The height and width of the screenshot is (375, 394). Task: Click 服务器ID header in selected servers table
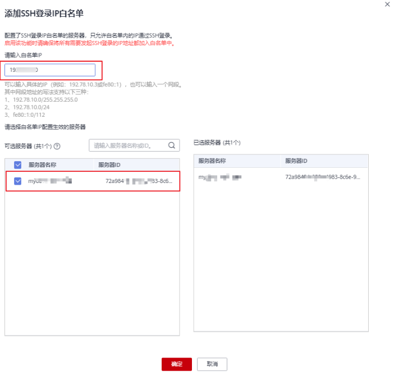(x=296, y=161)
